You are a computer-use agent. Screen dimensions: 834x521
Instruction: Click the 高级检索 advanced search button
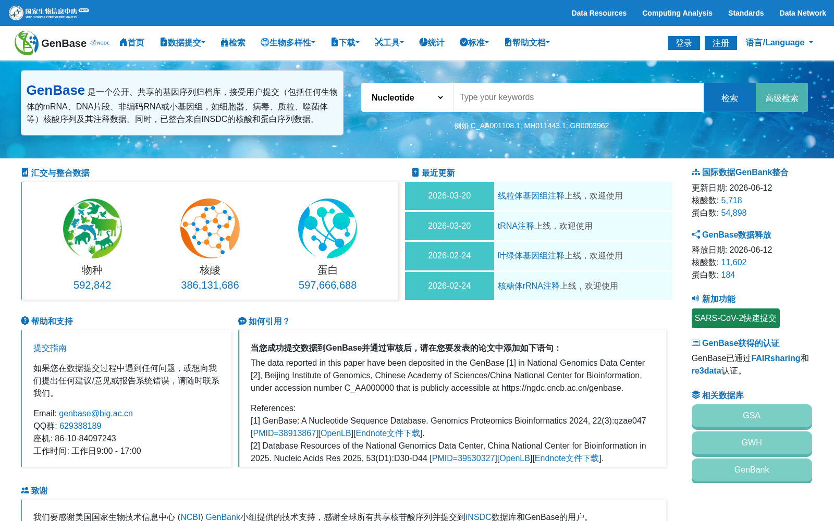(x=782, y=97)
